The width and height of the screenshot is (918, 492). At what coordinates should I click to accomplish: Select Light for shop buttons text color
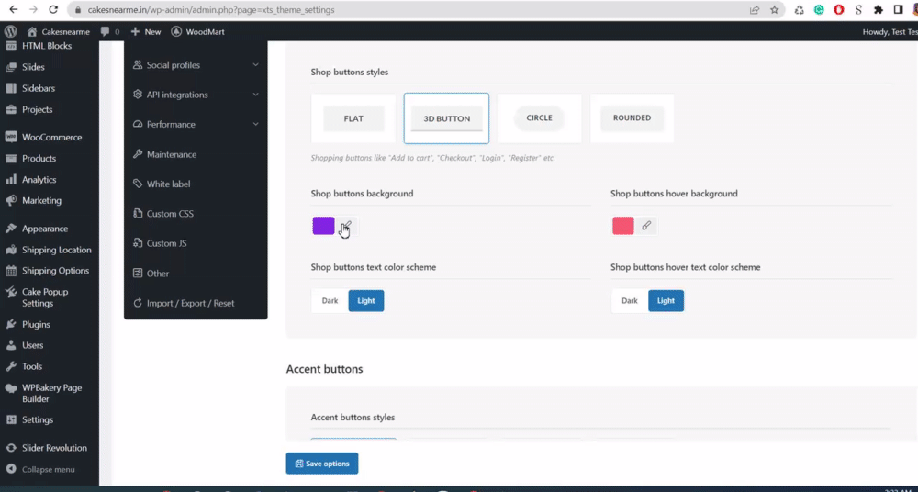(x=366, y=300)
